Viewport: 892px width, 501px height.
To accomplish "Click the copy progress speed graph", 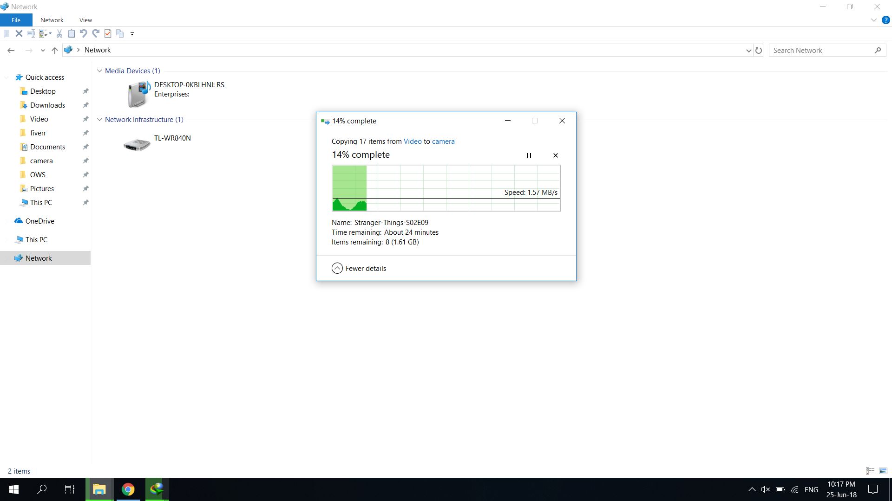I will click(446, 188).
